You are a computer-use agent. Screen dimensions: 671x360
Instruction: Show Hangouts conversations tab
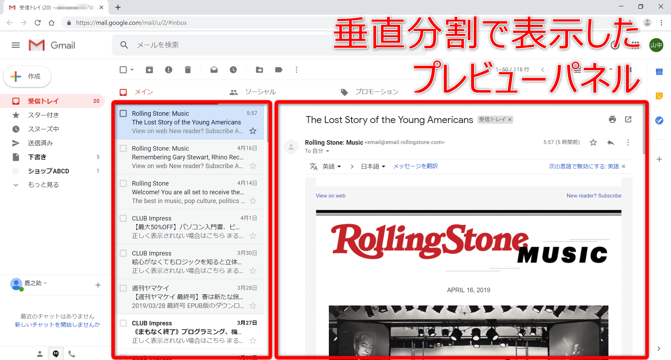[x=56, y=354]
